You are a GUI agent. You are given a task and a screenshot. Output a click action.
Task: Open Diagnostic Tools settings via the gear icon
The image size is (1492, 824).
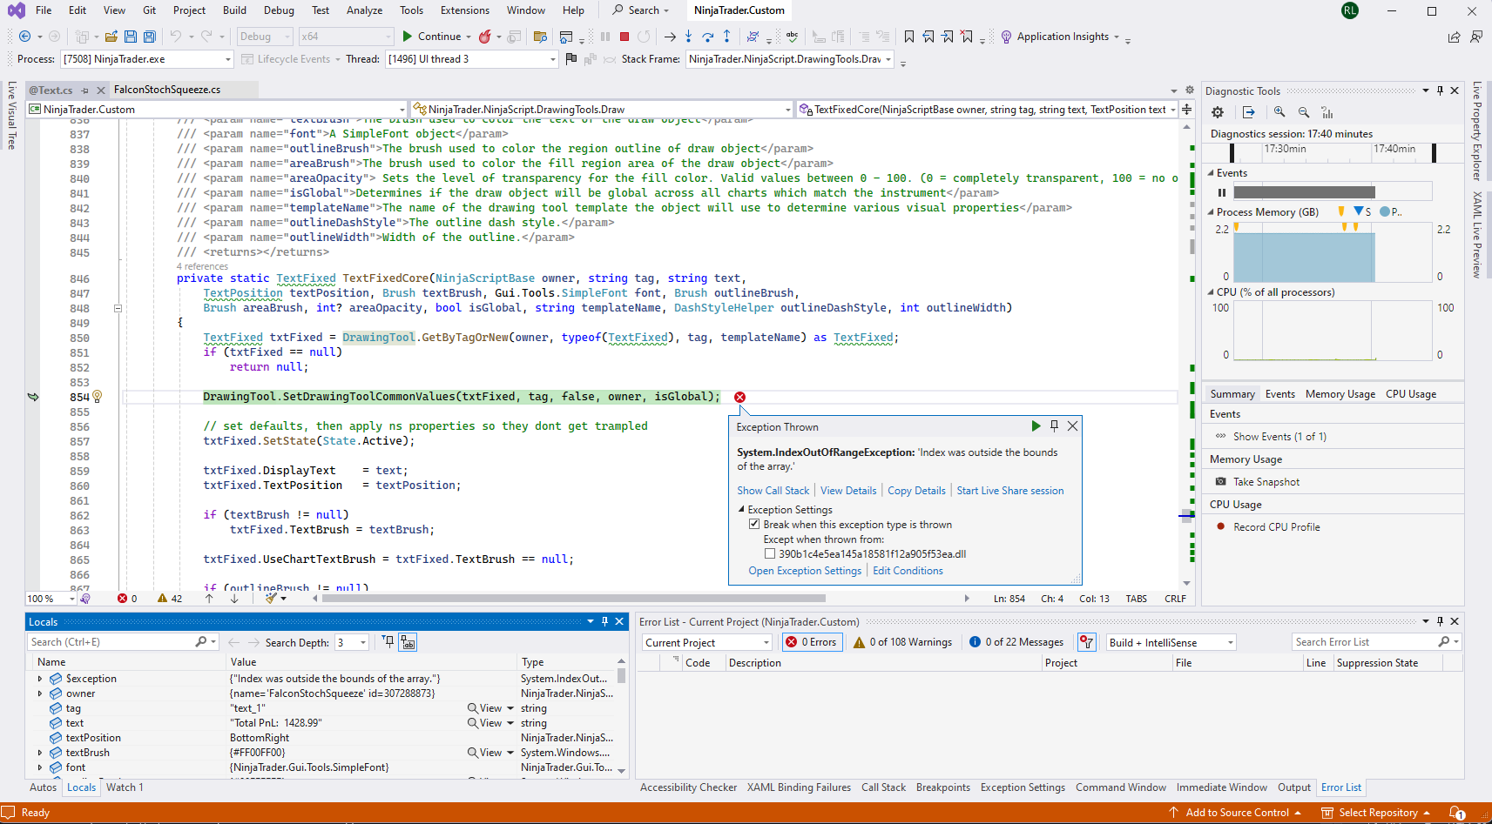click(1217, 112)
